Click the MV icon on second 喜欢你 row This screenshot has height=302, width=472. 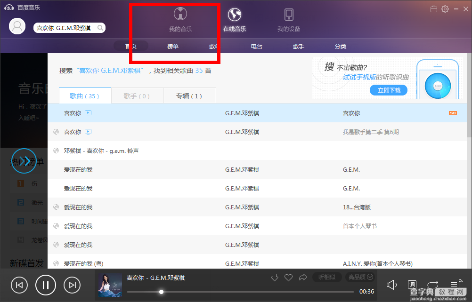(88, 132)
